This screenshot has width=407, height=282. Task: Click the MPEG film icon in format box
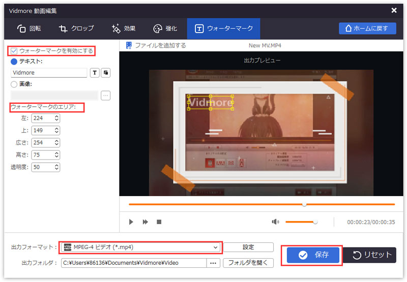[68, 247]
